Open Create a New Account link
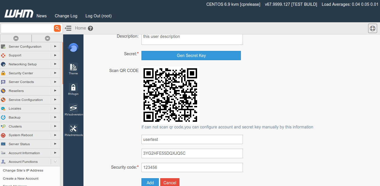The width and height of the screenshot is (380, 186). pos(21,178)
